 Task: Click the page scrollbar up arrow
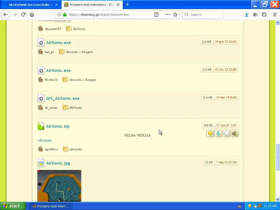(x=278, y=23)
